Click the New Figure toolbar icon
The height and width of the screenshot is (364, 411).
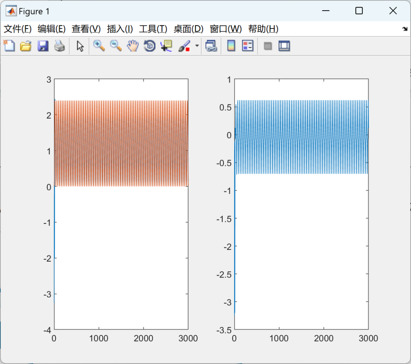tap(9, 46)
